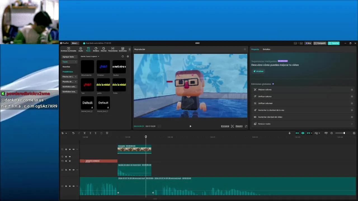Image resolution: width=358 pixels, height=201 pixels.
Task: Enable Aumentar la claridad de la voz
Action: pyautogui.click(x=352, y=110)
